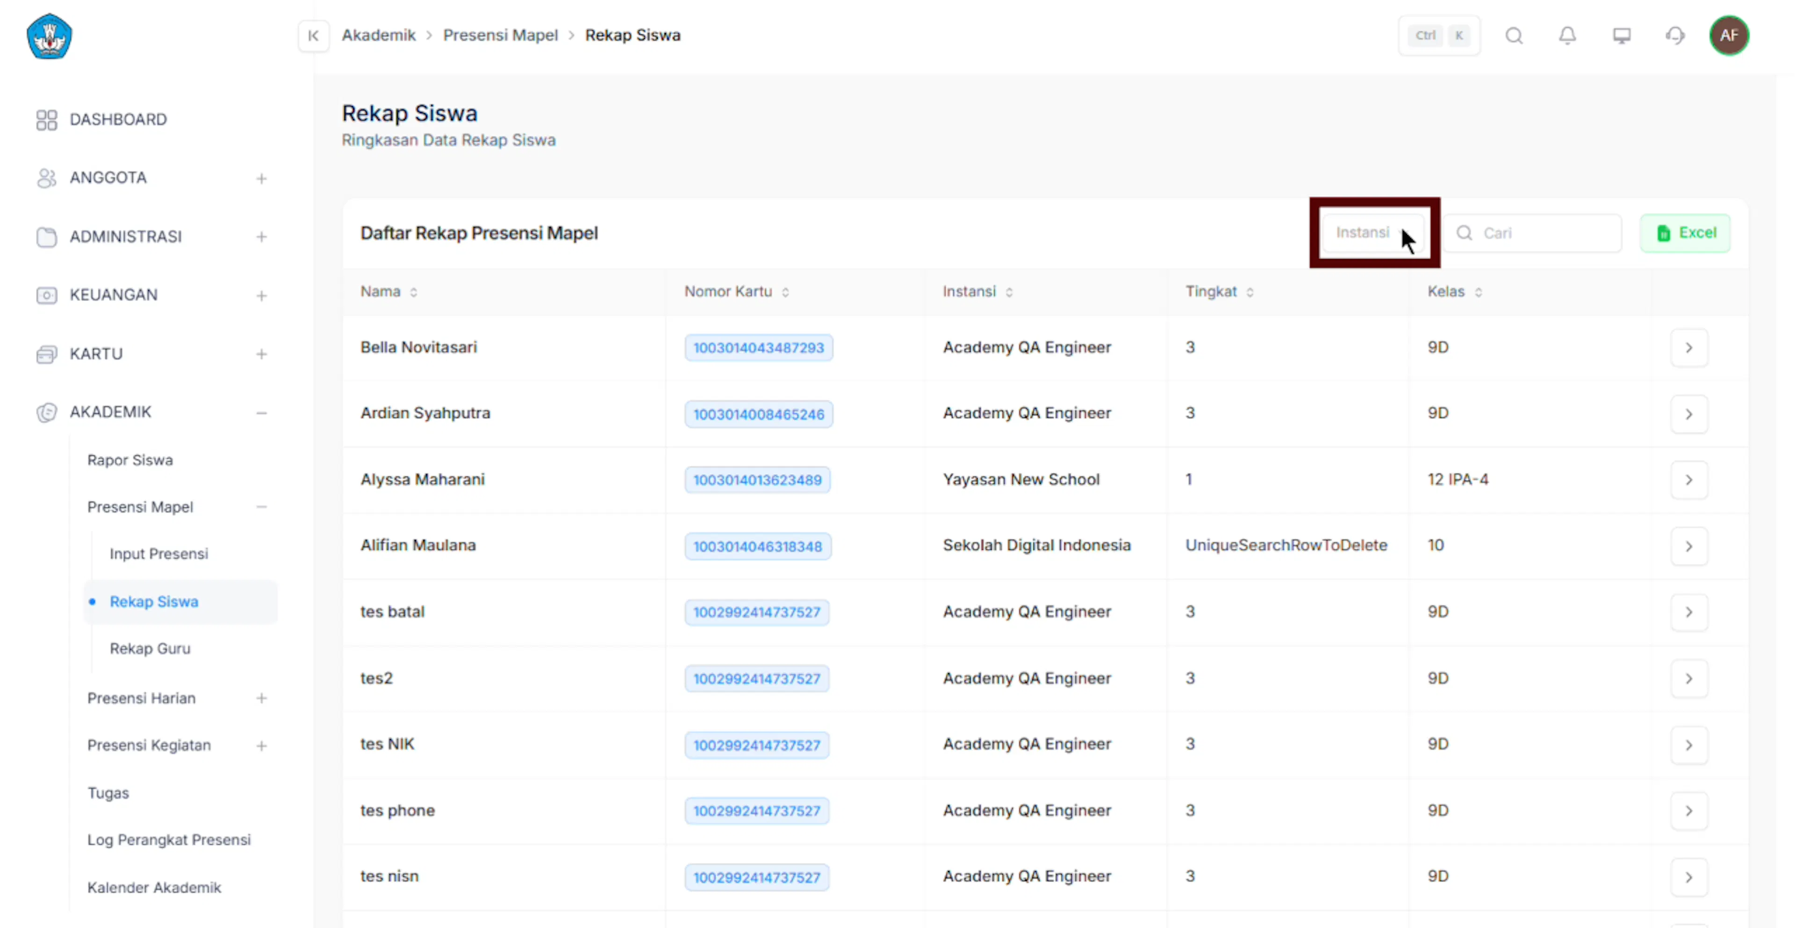Viewport: 1795px width, 928px height.
Task: Open detail arrow for Alifian Maulana
Action: point(1689,546)
